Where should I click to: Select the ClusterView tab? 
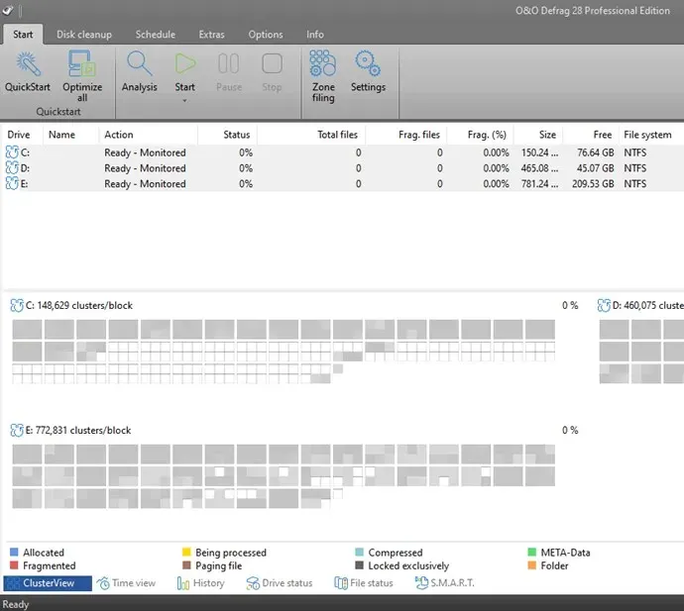coord(48,583)
